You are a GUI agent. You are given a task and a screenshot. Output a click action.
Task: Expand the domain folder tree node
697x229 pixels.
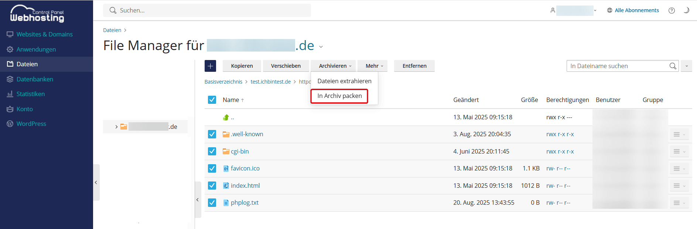tap(116, 127)
